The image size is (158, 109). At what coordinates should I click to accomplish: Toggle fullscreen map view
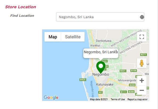(x=142, y=37)
